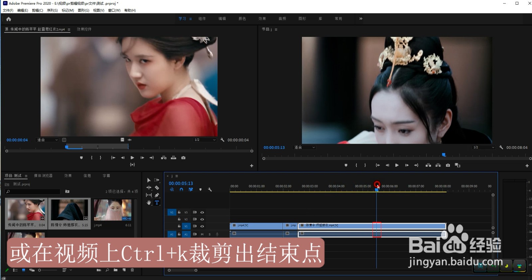Hide track V2 output eye
The height and width of the screenshot is (280, 532).
pos(202,219)
